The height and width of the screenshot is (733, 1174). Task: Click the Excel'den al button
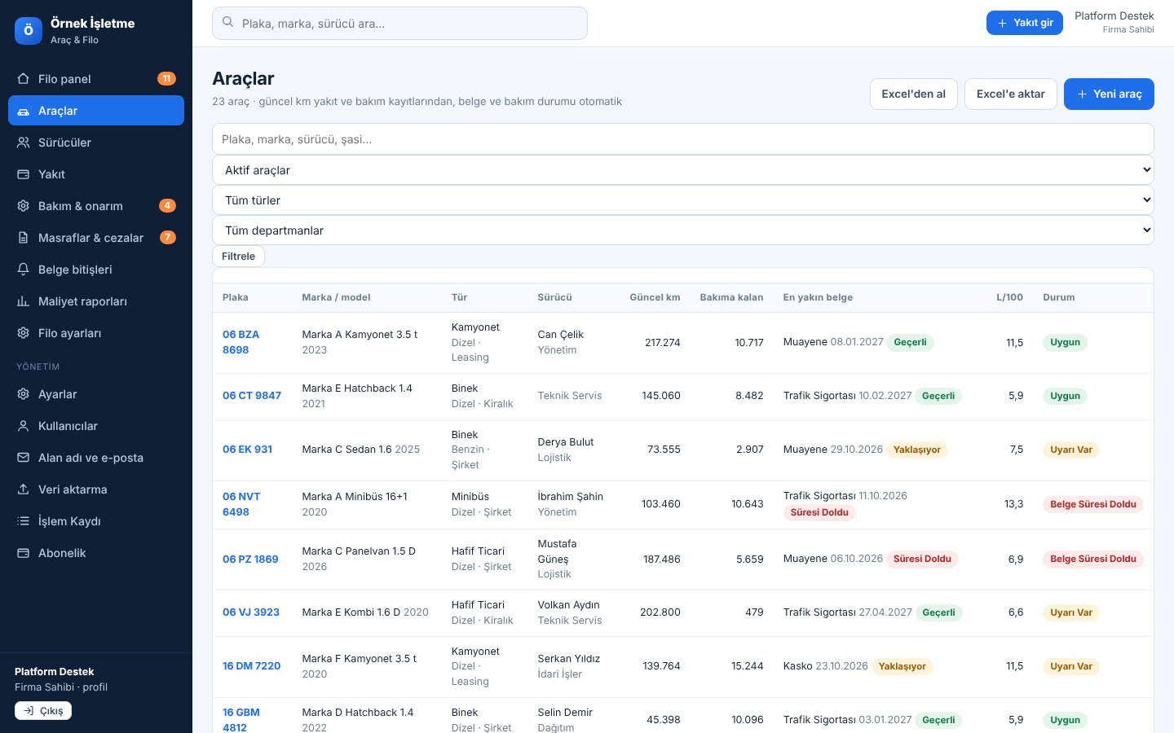click(x=914, y=94)
